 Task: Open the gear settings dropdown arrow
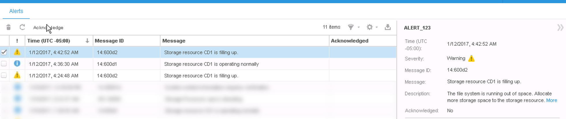click(x=377, y=28)
